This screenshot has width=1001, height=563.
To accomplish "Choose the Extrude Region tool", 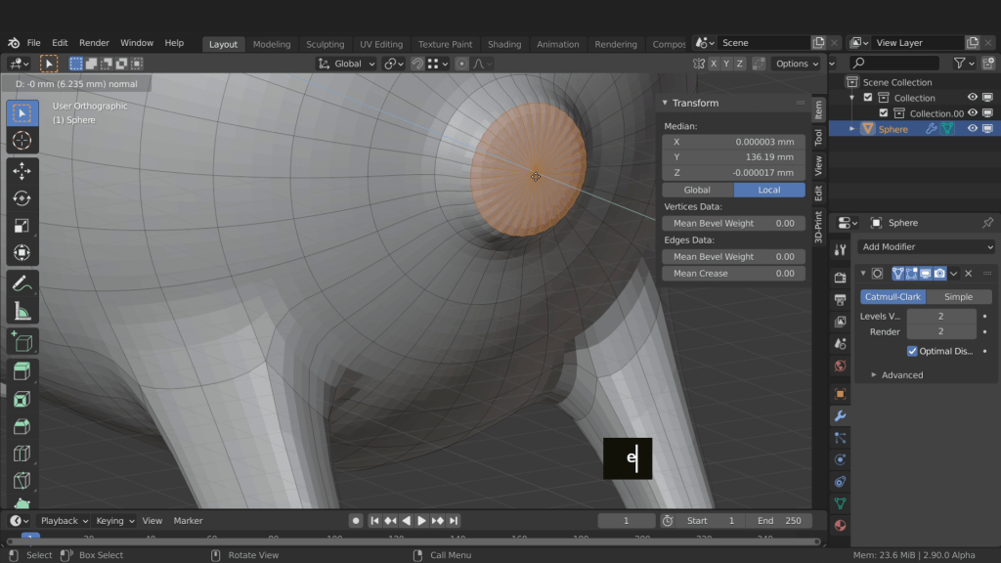I will [22, 371].
